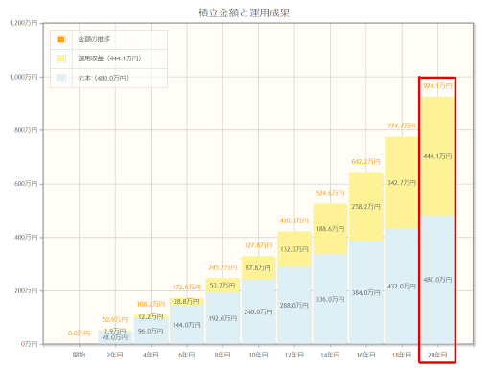This screenshot has width=491, height=369.
Task: Click the 342.7万円 yellow segment in 18年目 bar
Action: (x=402, y=183)
